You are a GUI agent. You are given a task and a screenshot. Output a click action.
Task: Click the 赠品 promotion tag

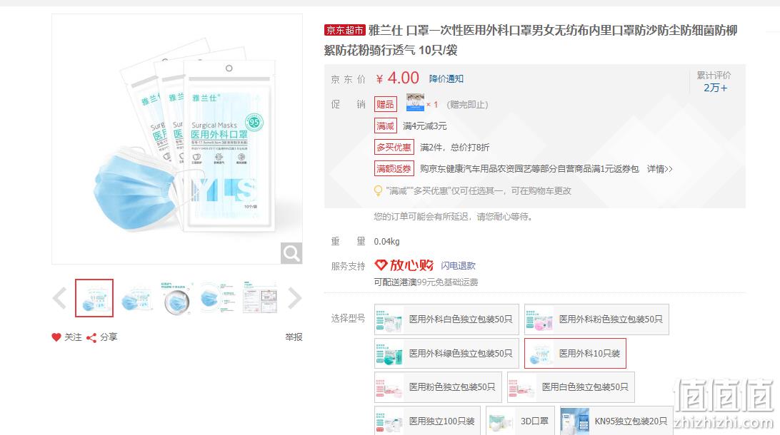pyautogui.click(x=386, y=104)
